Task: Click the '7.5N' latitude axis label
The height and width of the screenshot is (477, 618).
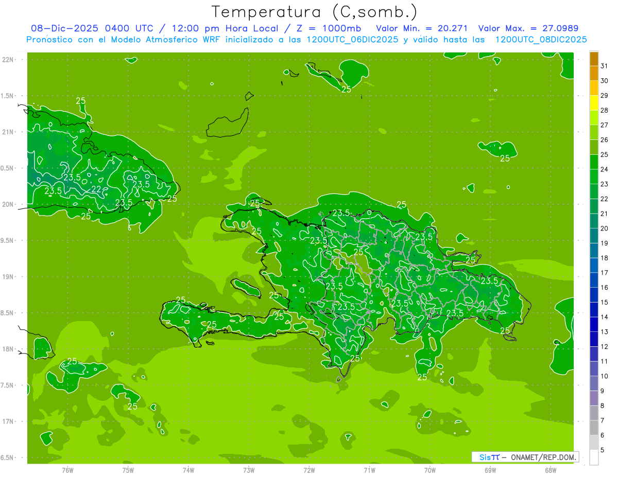Action: (7, 385)
